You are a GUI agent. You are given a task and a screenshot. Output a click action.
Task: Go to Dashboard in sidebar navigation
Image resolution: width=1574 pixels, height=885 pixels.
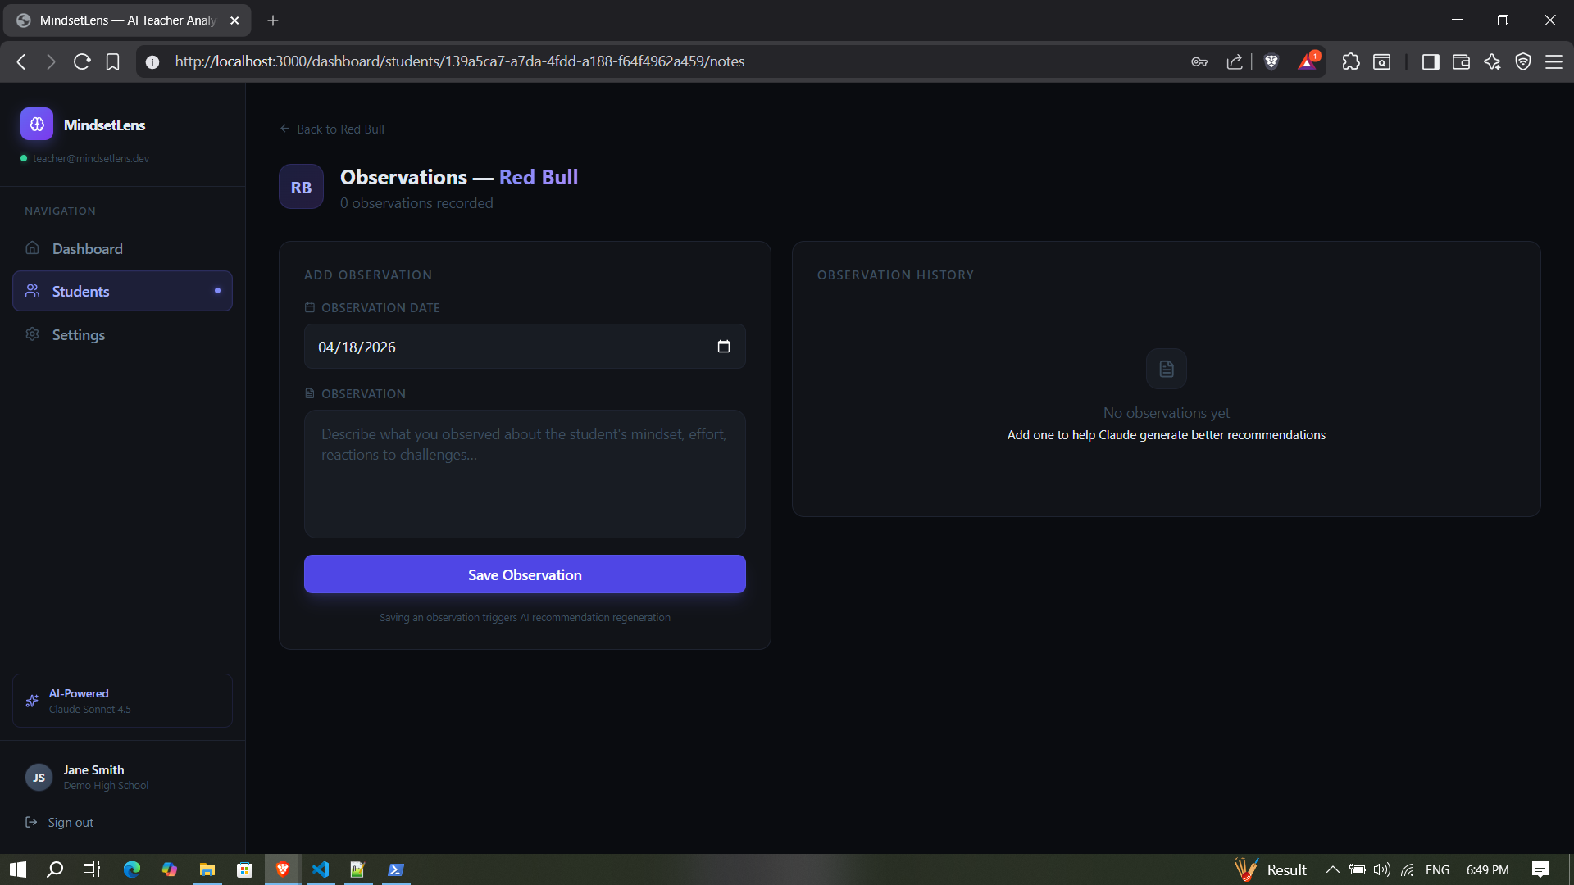pos(87,248)
